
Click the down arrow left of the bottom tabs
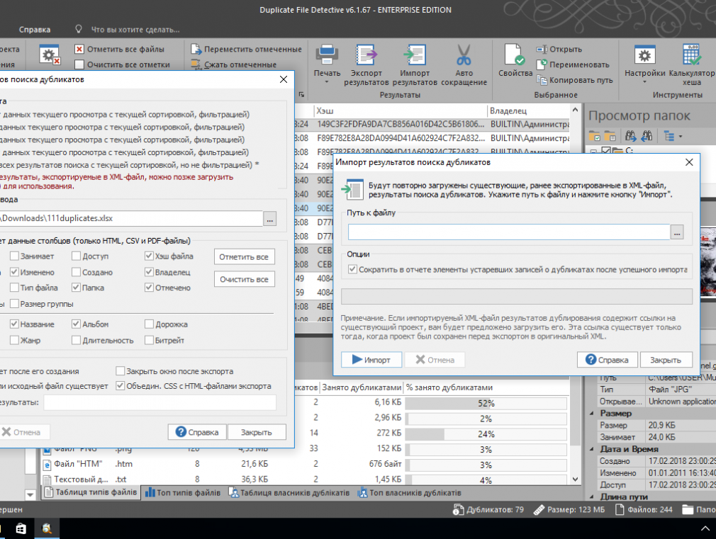[30, 494]
